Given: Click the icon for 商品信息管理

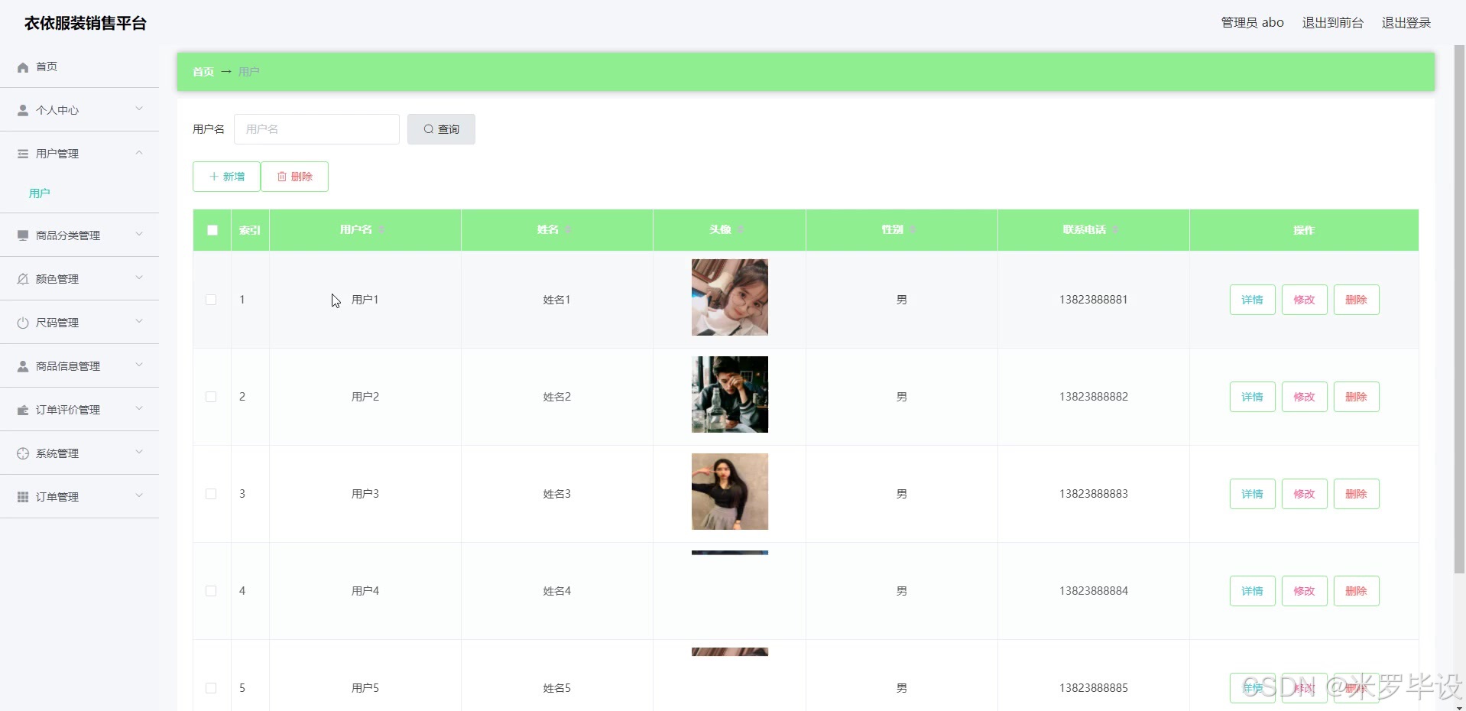Looking at the screenshot, I should (23, 366).
